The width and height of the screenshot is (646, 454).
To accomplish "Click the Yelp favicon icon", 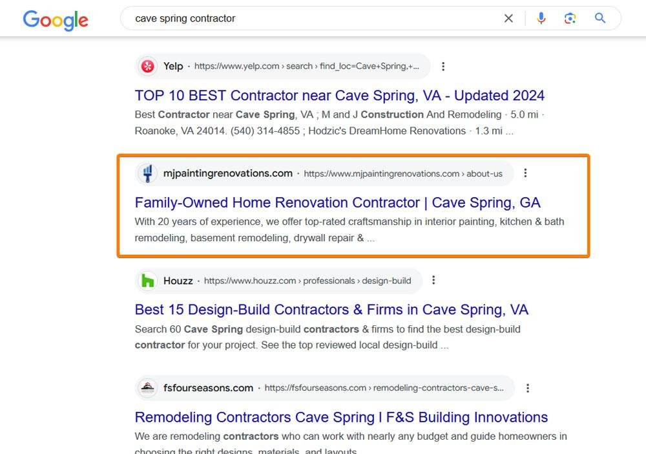I will pos(148,66).
